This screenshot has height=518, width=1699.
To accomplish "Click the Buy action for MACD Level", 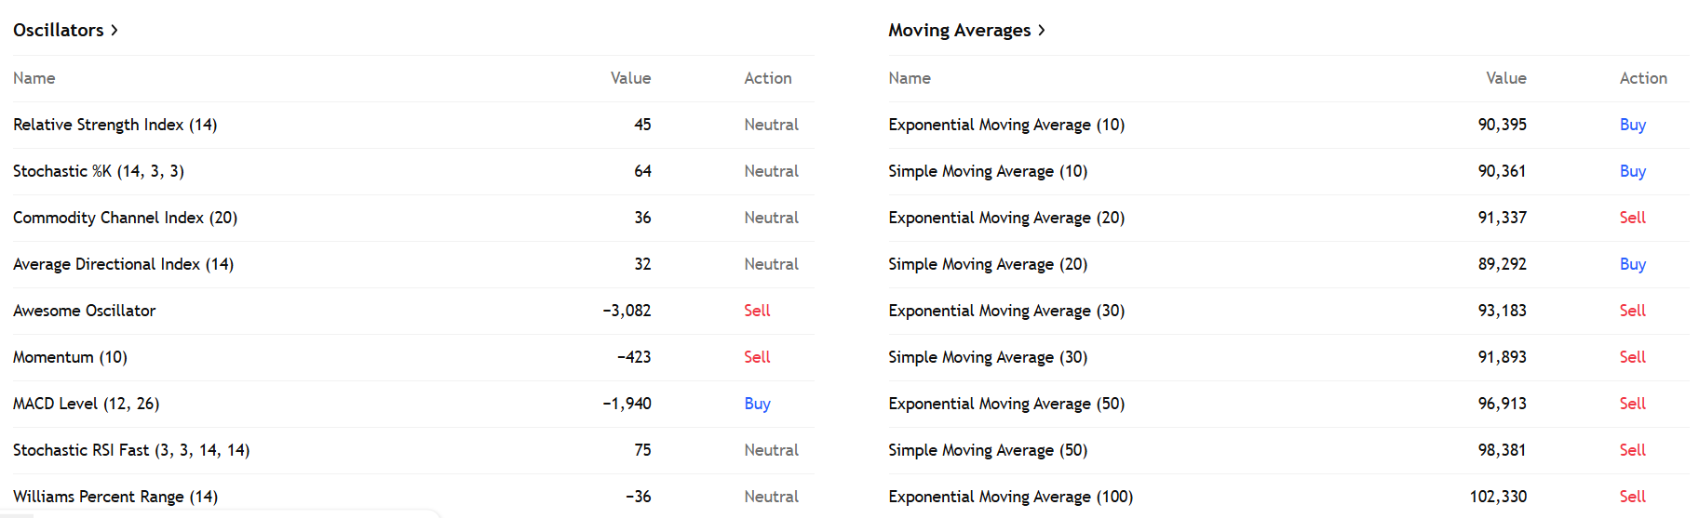I will 757,404.
